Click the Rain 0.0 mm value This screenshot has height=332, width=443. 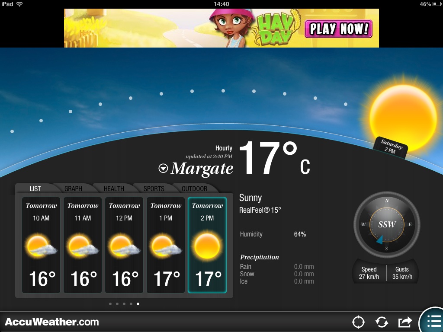(x=304, y=266)
